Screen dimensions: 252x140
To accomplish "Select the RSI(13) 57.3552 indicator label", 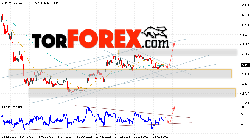I will [12, 107].
